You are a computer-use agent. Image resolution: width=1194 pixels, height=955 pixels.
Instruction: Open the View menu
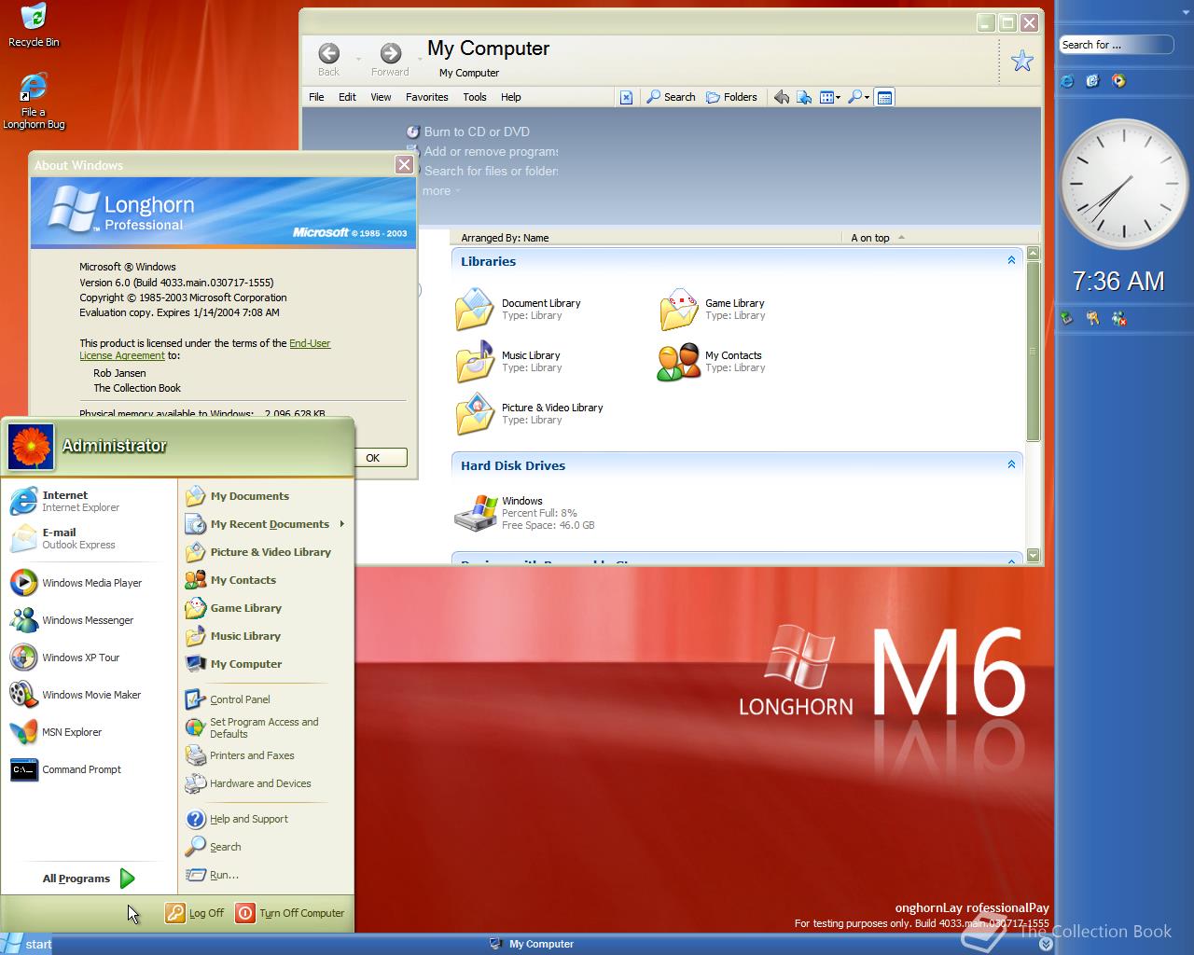pos(381,97)
